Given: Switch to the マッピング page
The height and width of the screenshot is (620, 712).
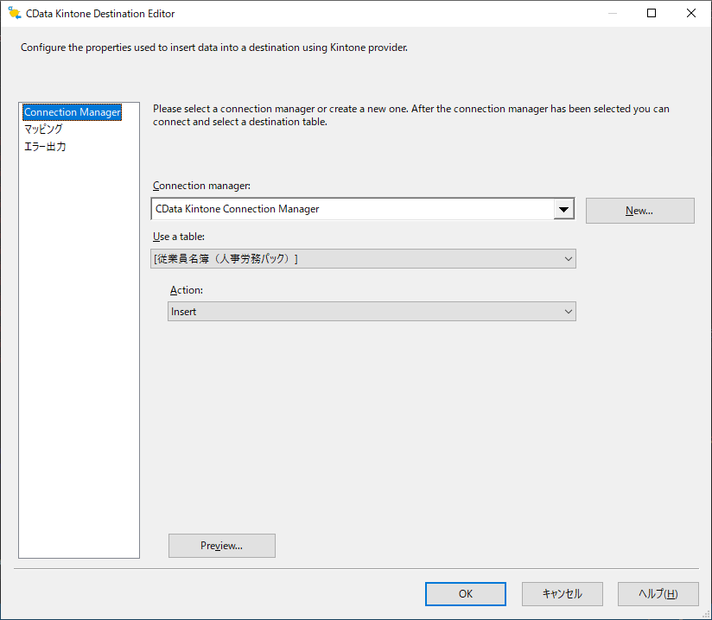Looking at the screenshot, I should (x=43, y=130).
